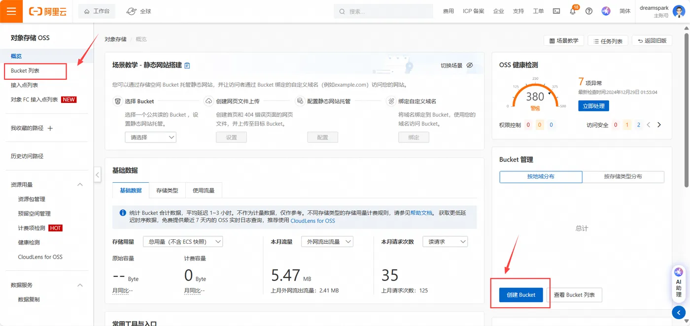Click the ICP 备案 top menu item

pos(473,11)
